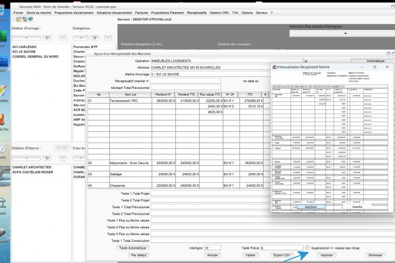
Task: Click Maçonnerie - Gros Oeuvre lot cell
Action: pyautogui.click(x=131, y=163)
